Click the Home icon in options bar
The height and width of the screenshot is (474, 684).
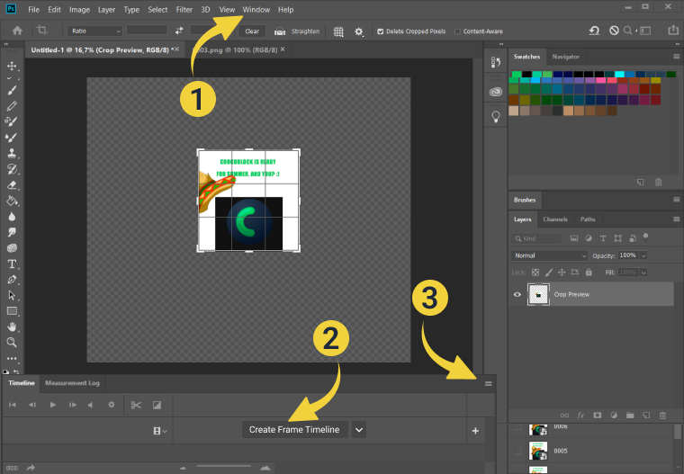(x=17, y=31)
